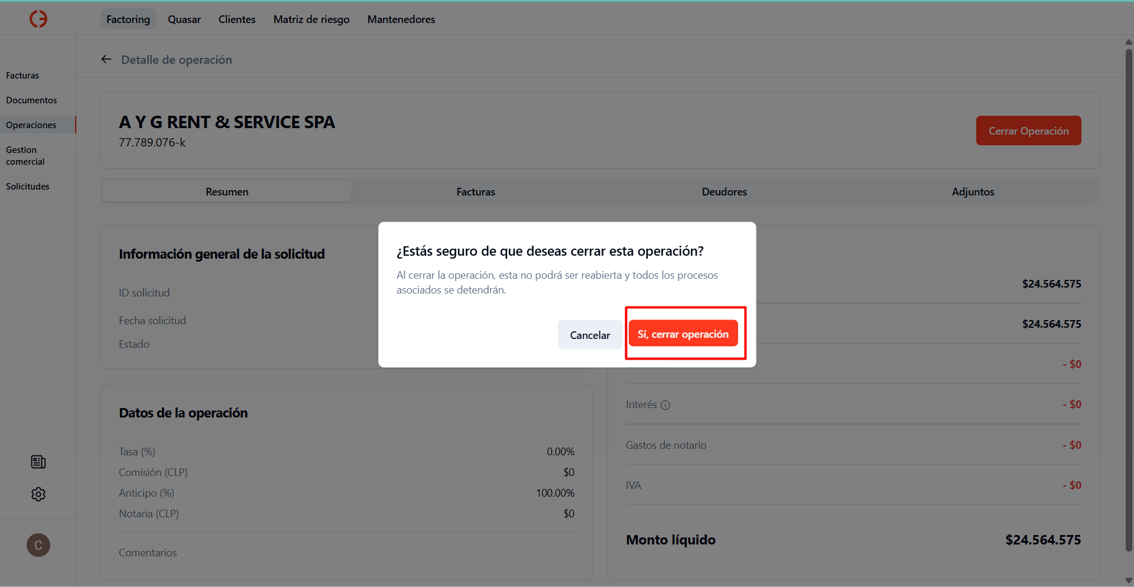Select Solicitudes in the left sidebar
Screen dimensions: 1134x587
tap(27, 186)
